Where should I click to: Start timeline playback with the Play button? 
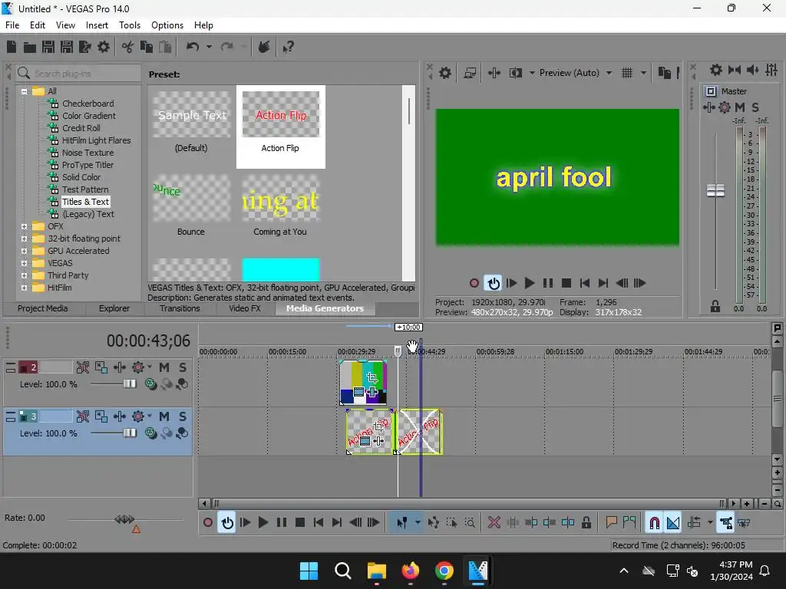point(263,523)
